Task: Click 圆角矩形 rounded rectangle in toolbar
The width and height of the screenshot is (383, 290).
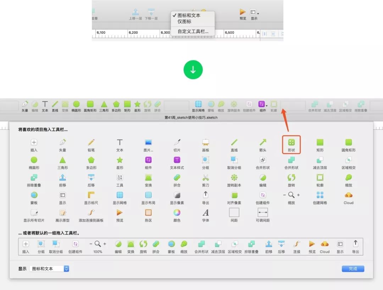Action: pos(90,106)
